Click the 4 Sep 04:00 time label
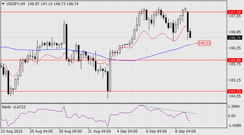Screen dimensions: 244x135 point(127,131)
